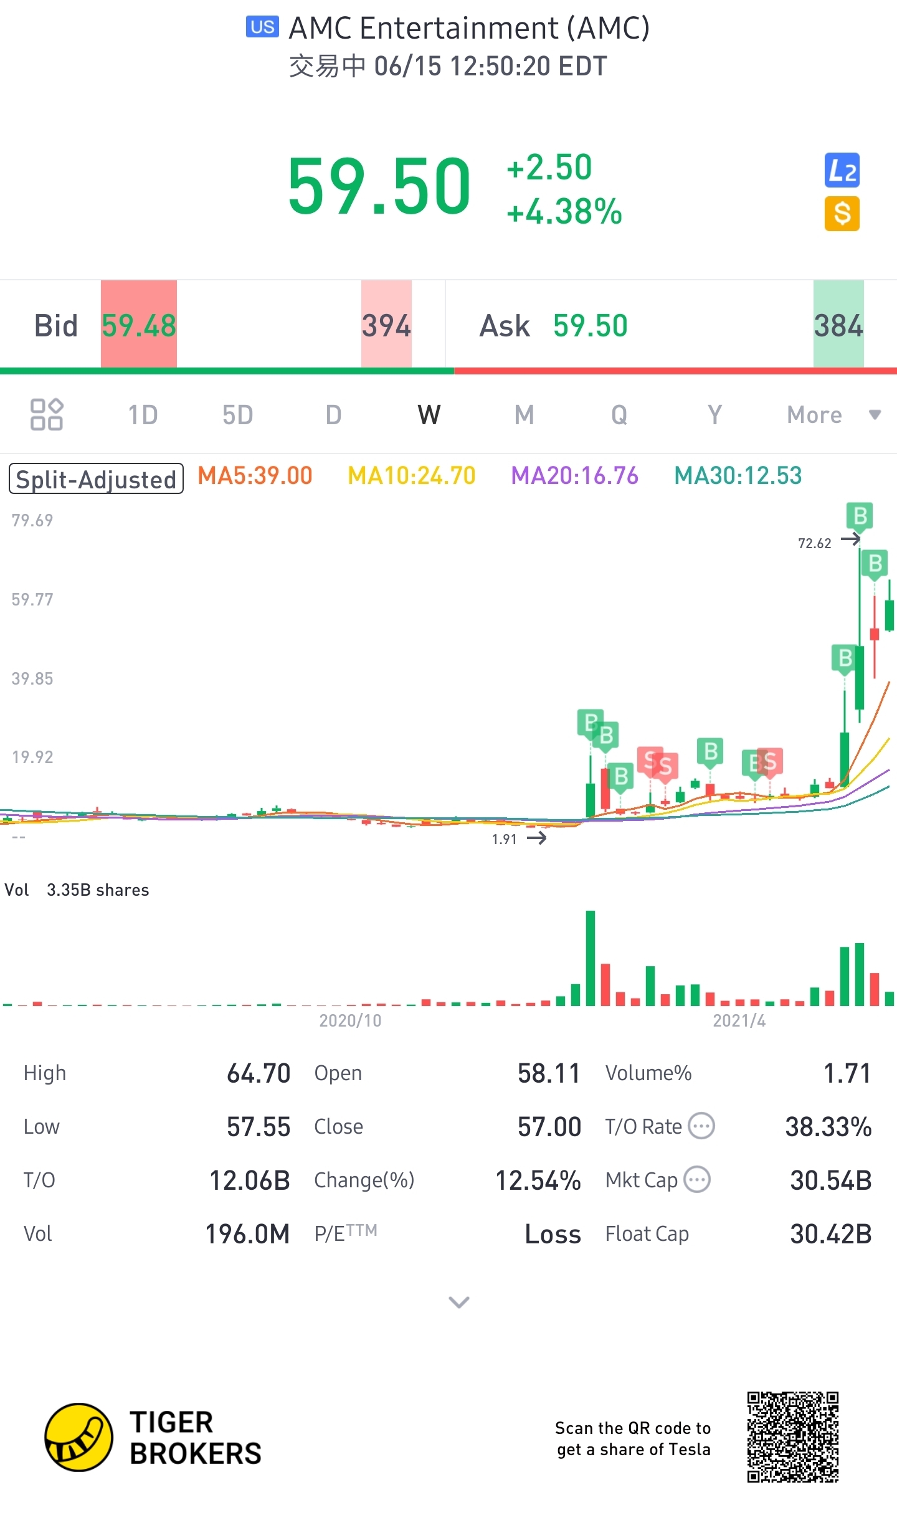The height and width of the screenshot is (1538, 897).
Task: Tap the High value 64.70
Action: (x=259, y=1073)
